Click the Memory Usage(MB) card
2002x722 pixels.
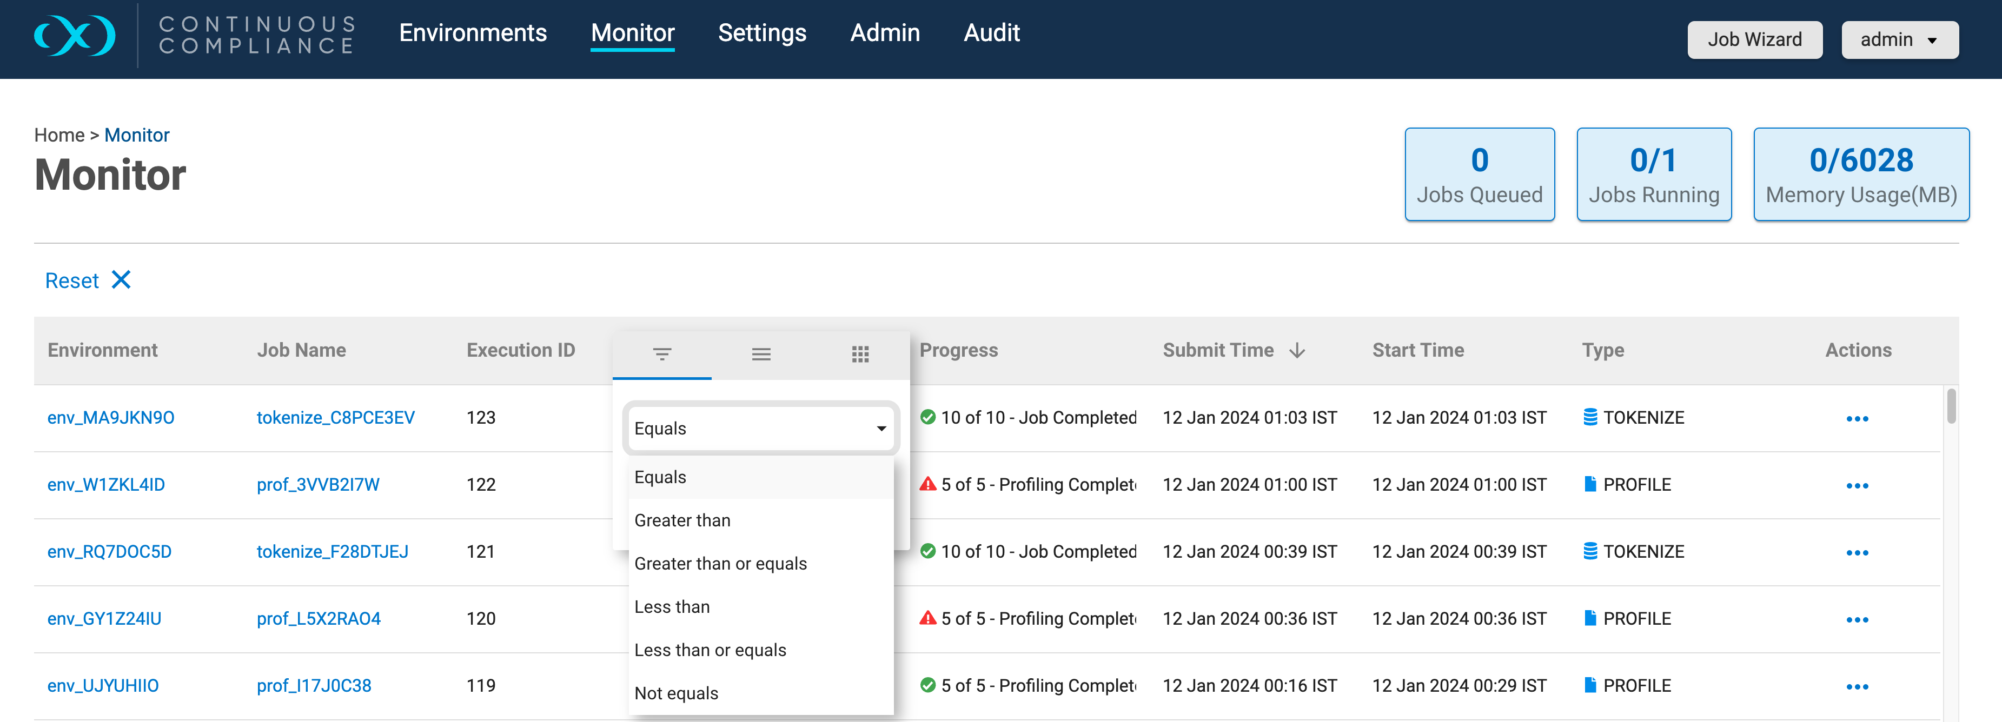pos(1861,174)
